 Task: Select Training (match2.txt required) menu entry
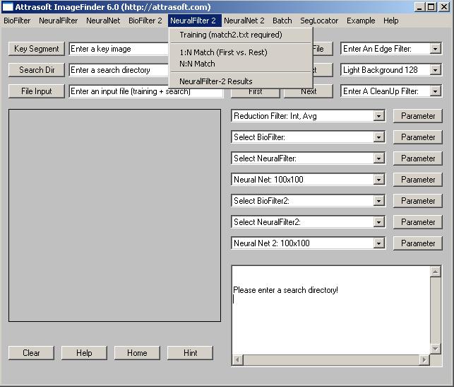click(230, 35)
